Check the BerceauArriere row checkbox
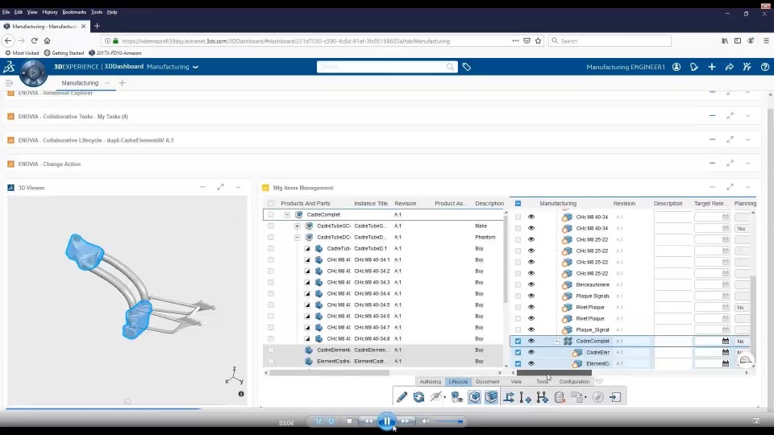 (518, 284)
